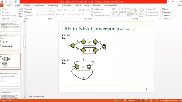This screenshot has height=102, width=182.
Task: Click the New Slide button
Action: [x=21, y=12]
